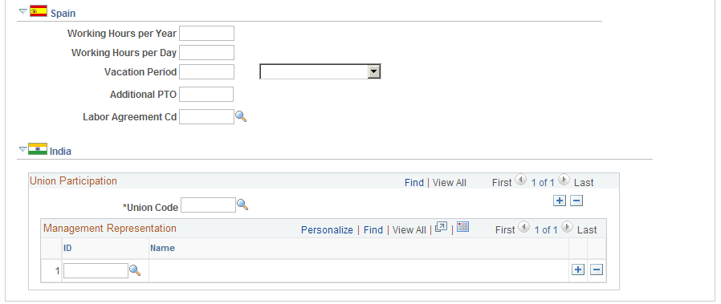Click Find link in Union Participation header
Screen dimensions: 721x304
413,183
